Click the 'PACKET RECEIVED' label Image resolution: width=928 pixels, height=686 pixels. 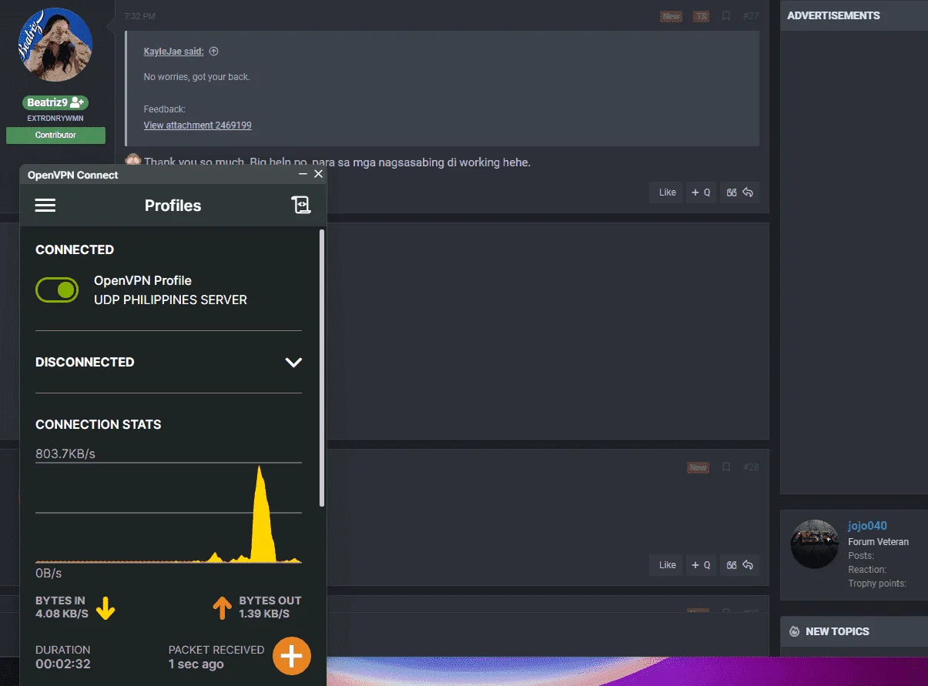point(216,650)
